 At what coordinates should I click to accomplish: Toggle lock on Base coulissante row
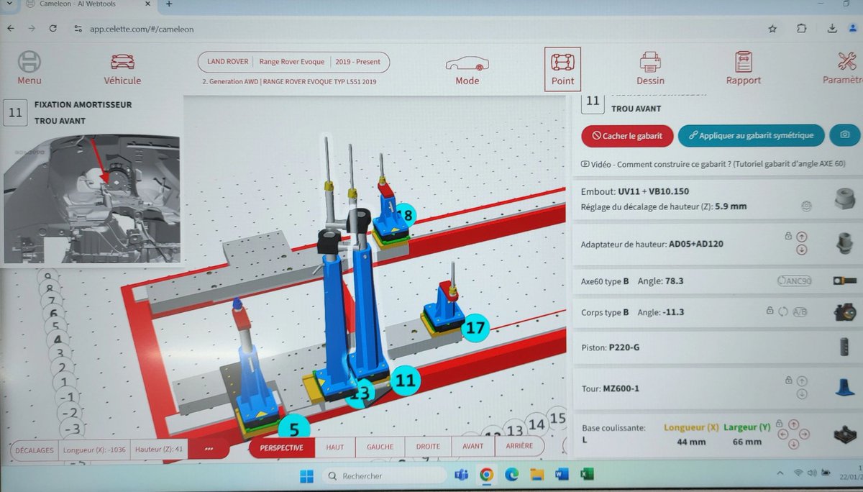point(779,425)
